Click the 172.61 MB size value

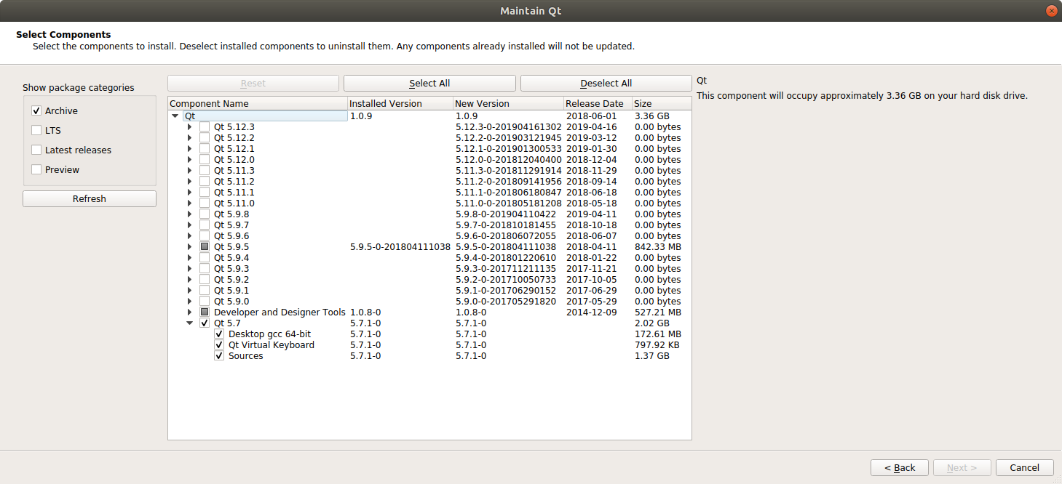(658, 334)
